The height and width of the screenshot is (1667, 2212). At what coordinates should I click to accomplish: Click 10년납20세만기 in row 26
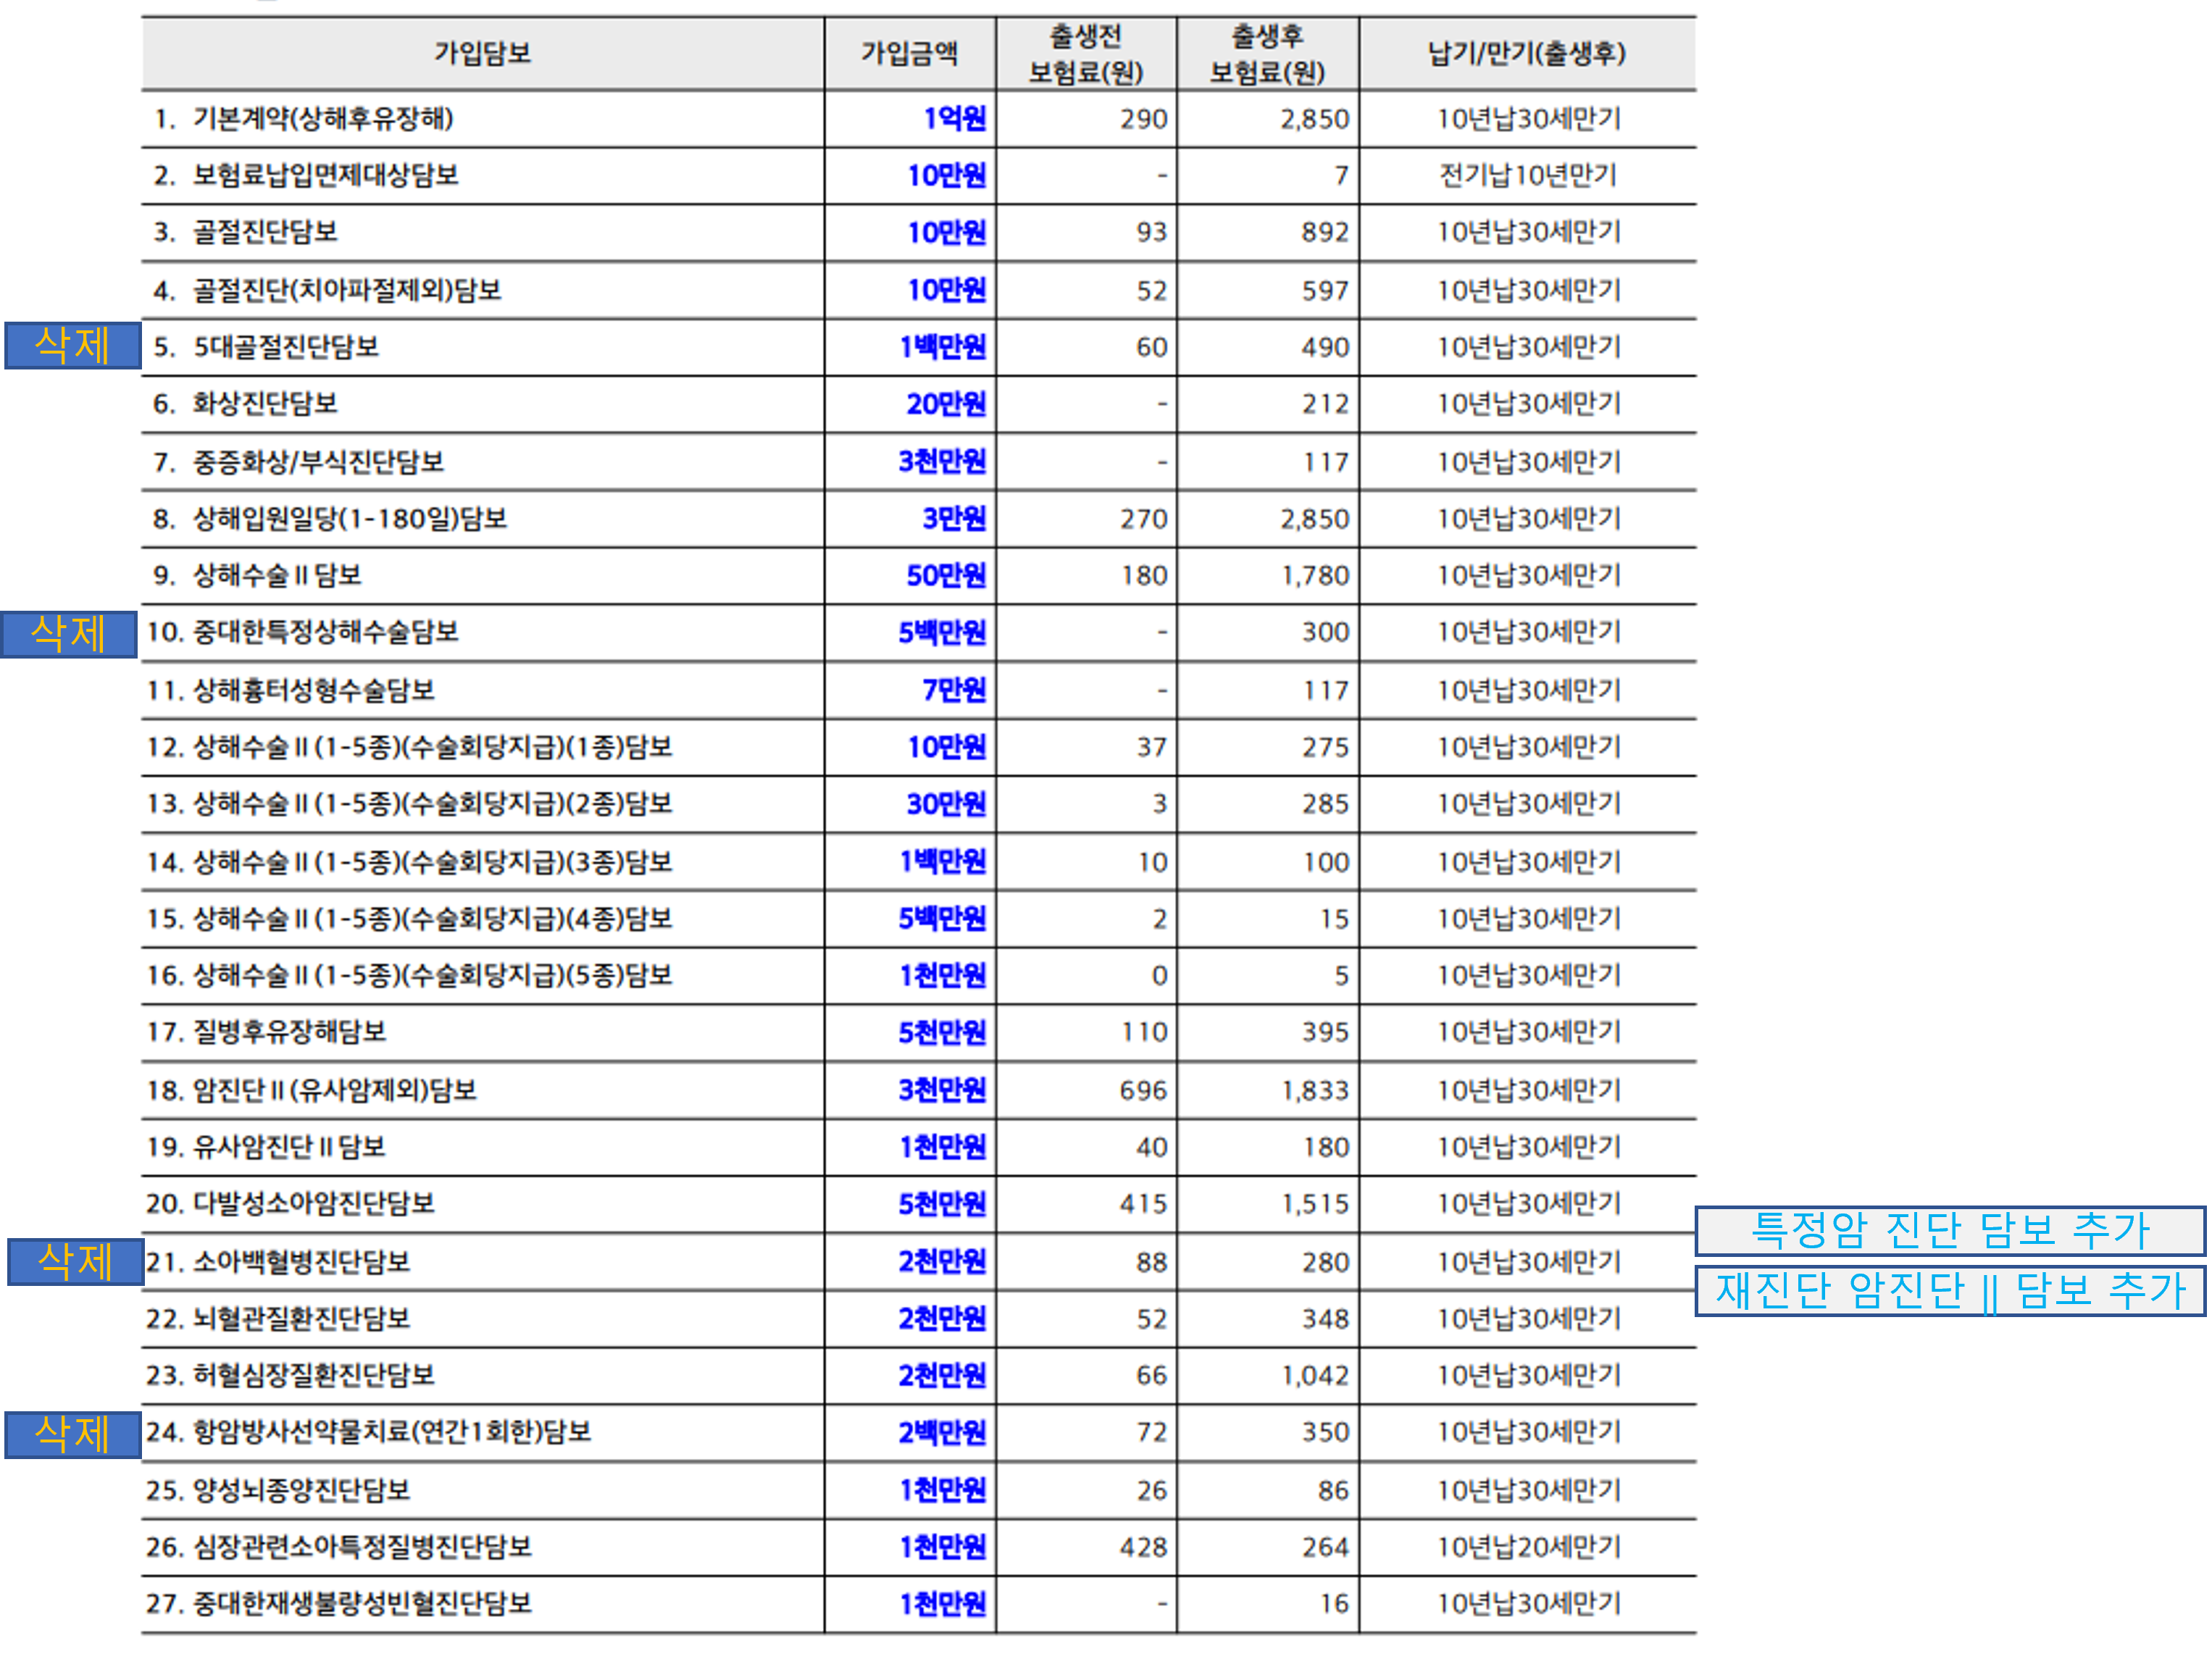[x=1528, y=1547]
